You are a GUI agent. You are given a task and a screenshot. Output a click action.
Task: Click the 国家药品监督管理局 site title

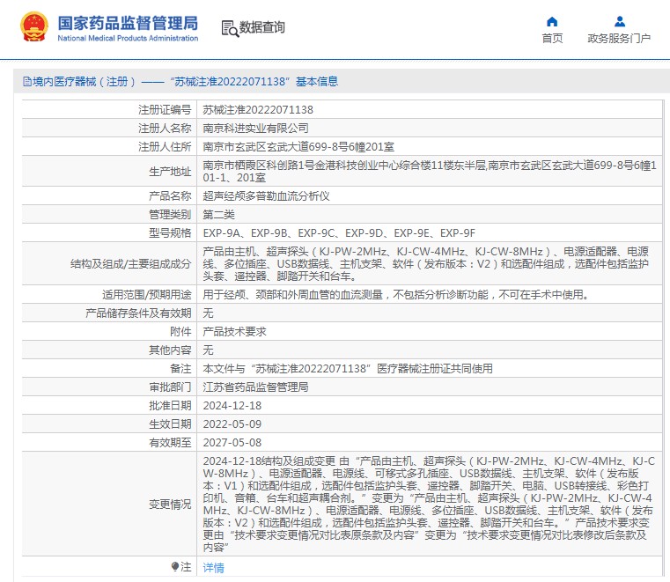coord(128,23)
